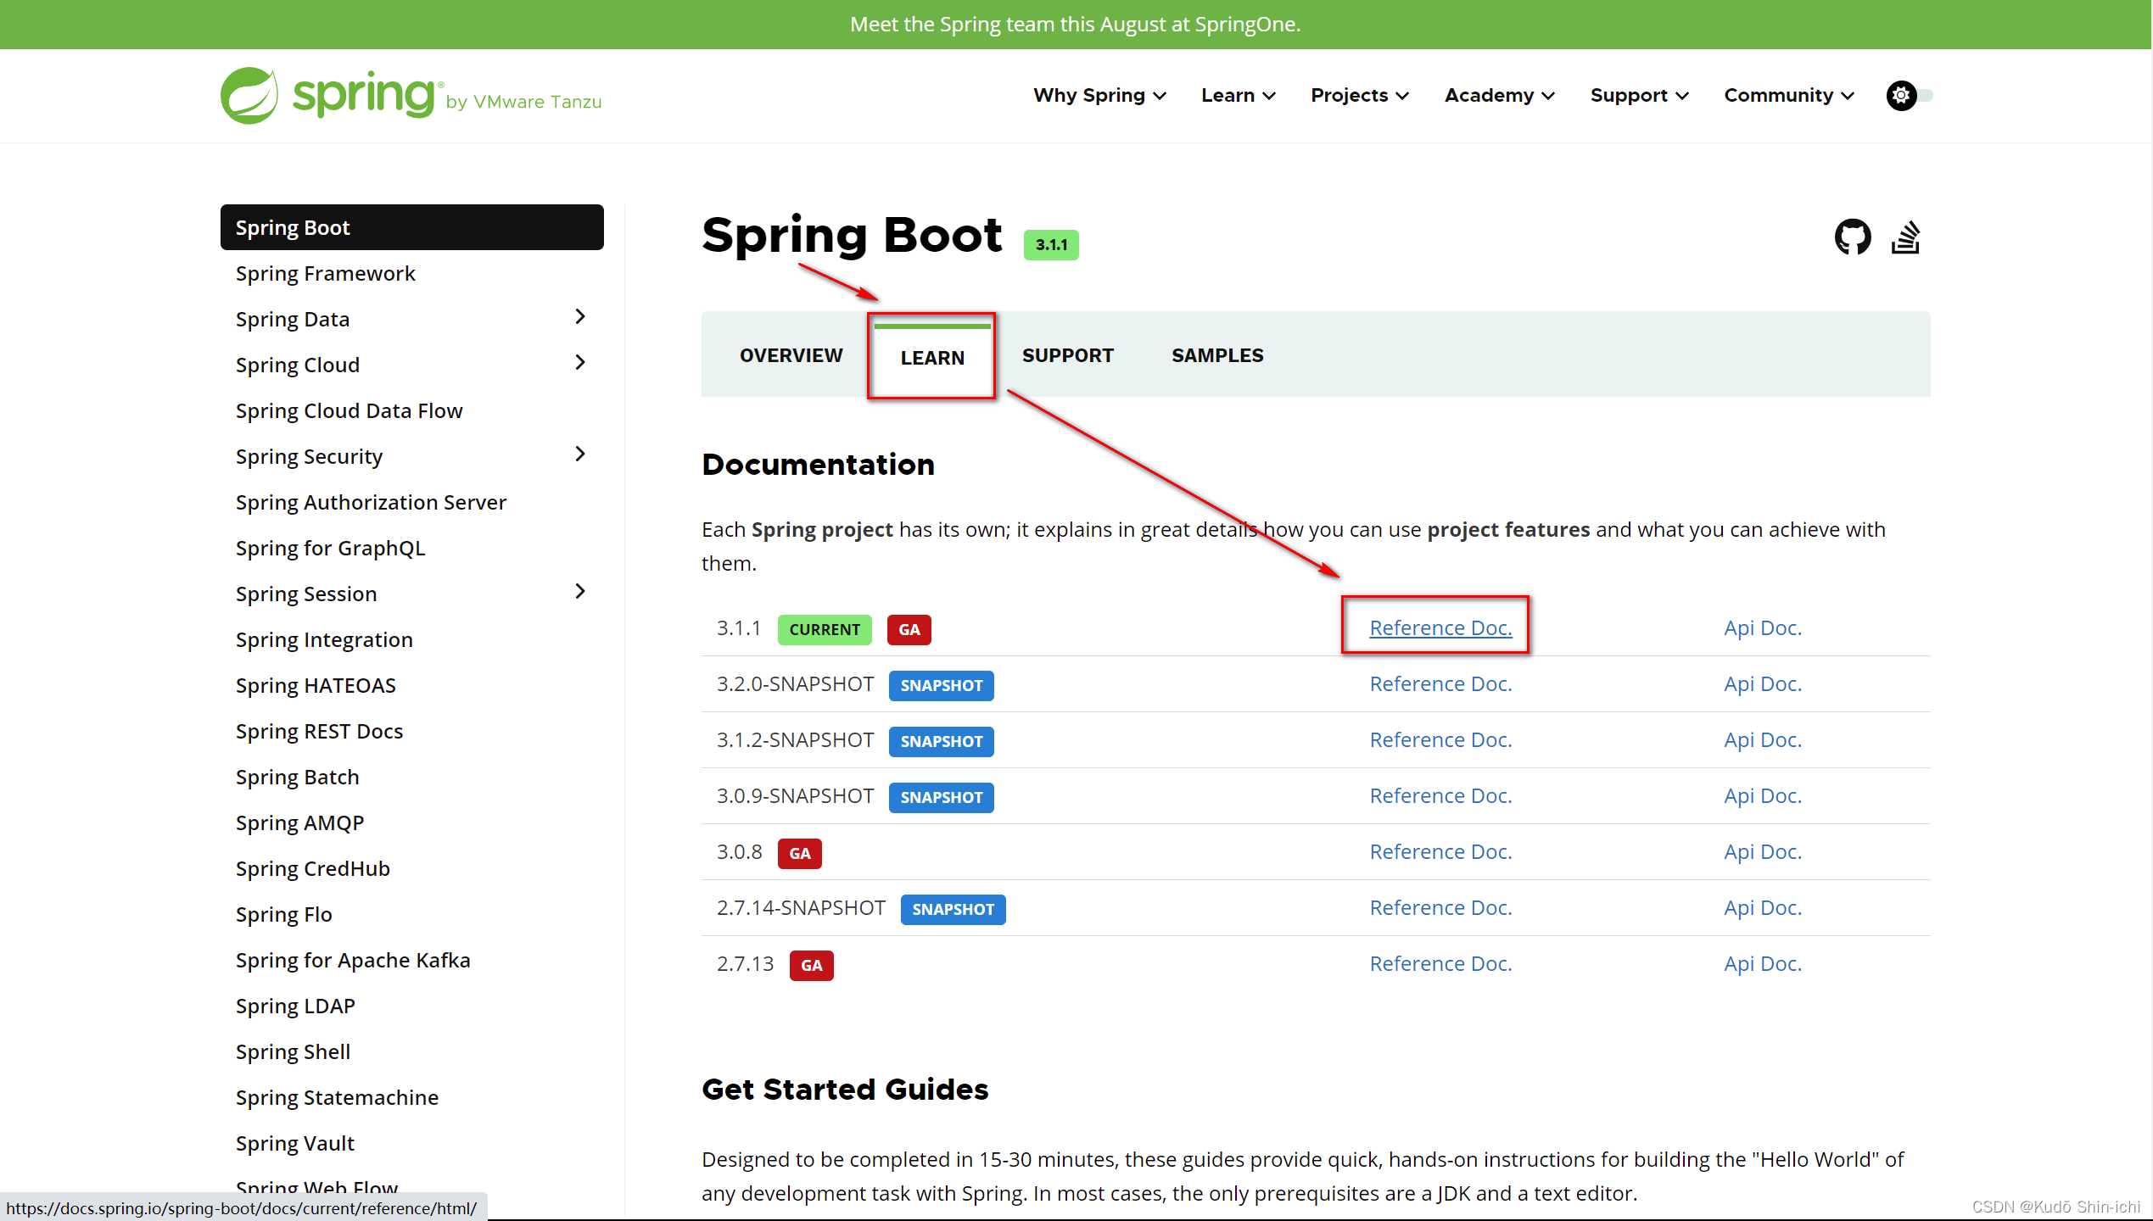Open Spring for Apache Kafka sidebar item
The width and height of the screenshot is (2153, 1221).
pyautogui.click(x=353, y=960)
